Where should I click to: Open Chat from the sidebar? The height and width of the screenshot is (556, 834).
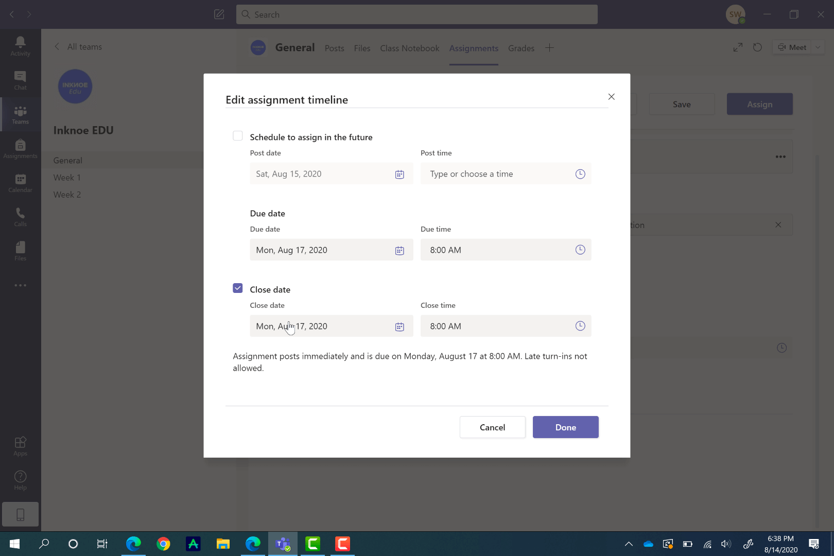coord(20,80)
